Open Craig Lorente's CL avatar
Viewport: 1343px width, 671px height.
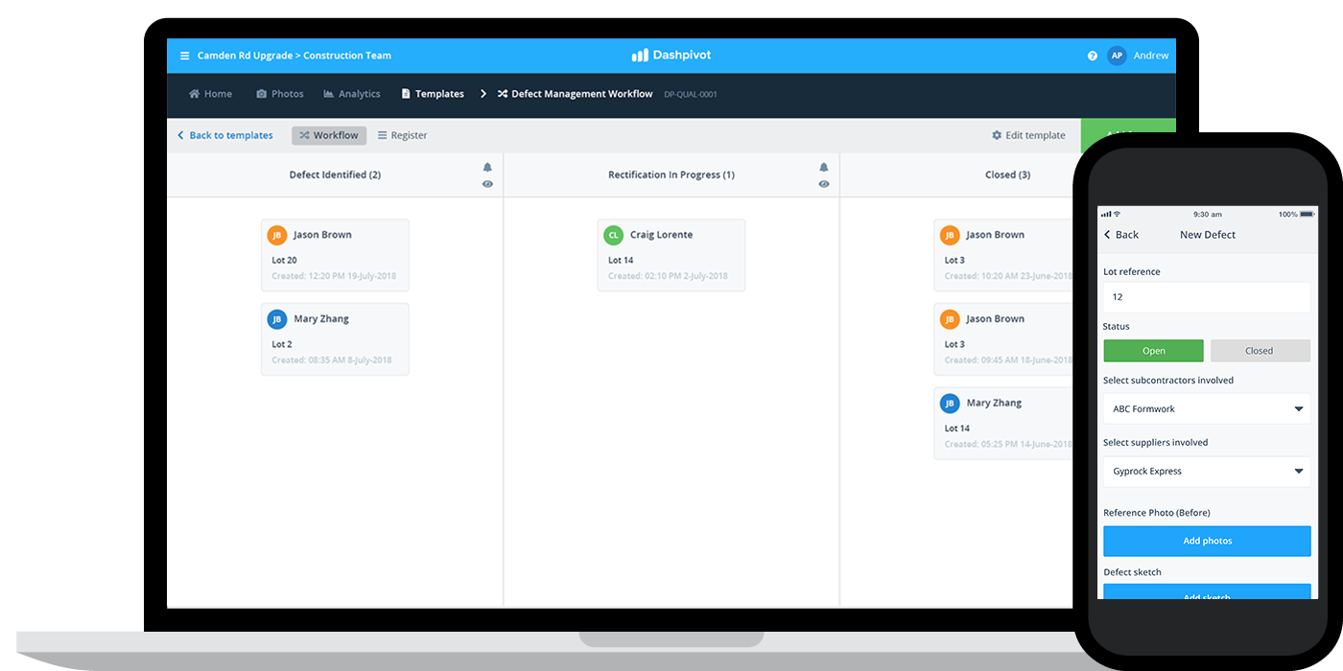tap(613, 235)
